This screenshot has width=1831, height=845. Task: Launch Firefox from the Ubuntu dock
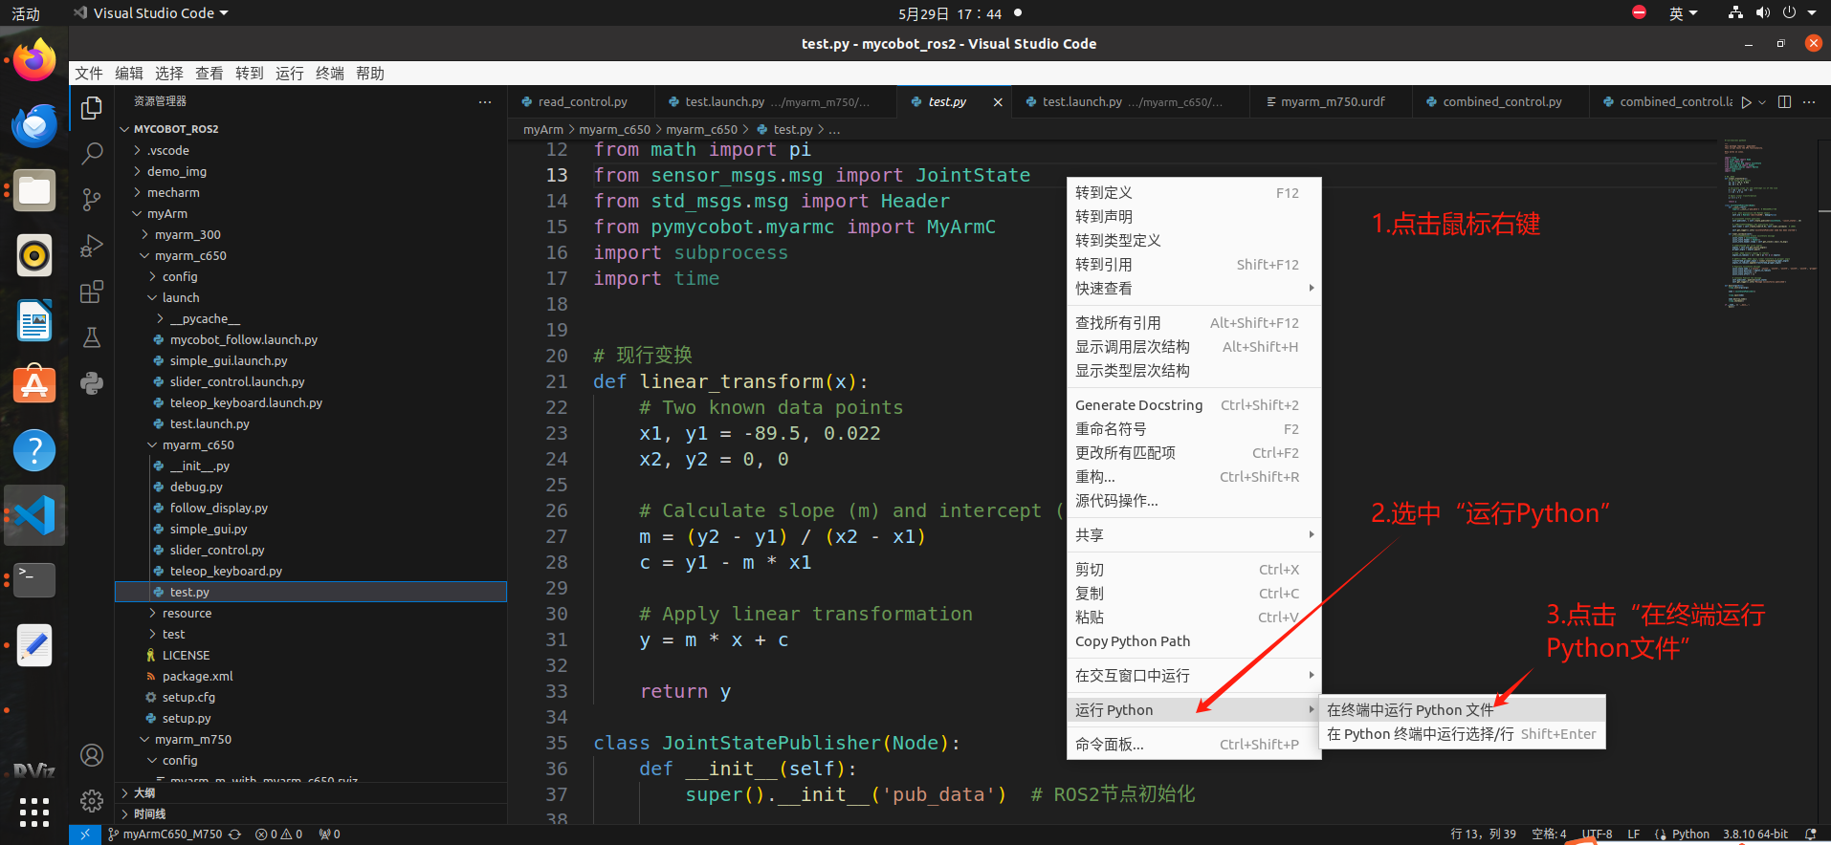(x=34, y=61)
